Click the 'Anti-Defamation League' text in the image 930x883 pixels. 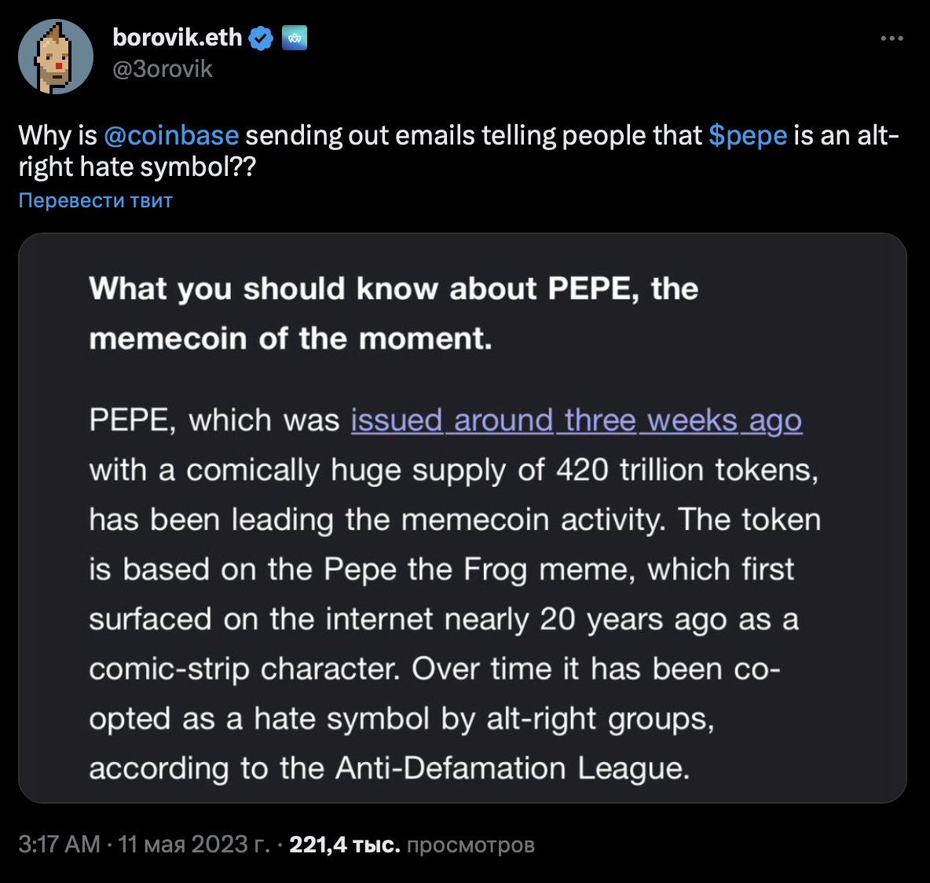coord(511,768)
